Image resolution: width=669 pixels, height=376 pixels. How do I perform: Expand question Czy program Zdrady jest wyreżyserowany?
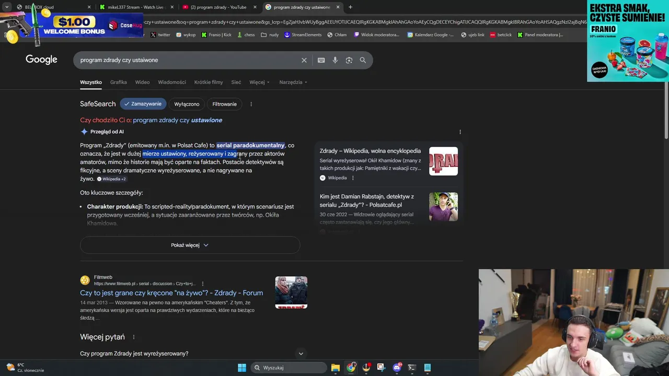[192, 354]
